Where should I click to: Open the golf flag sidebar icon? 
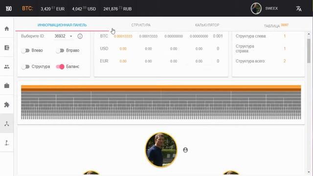click(x=7, y=143)
